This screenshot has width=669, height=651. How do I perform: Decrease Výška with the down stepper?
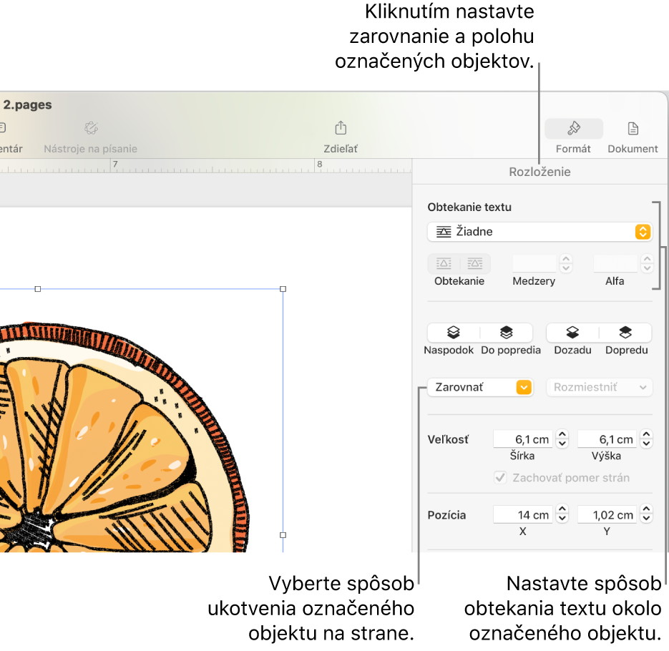pyautogui.click(x=646, y=444)
